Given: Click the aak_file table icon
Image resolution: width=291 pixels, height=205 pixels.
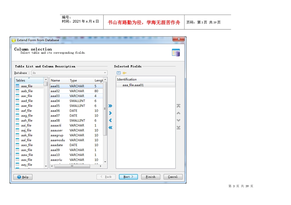Looking at the screenshot, I should tap(17, 135).
